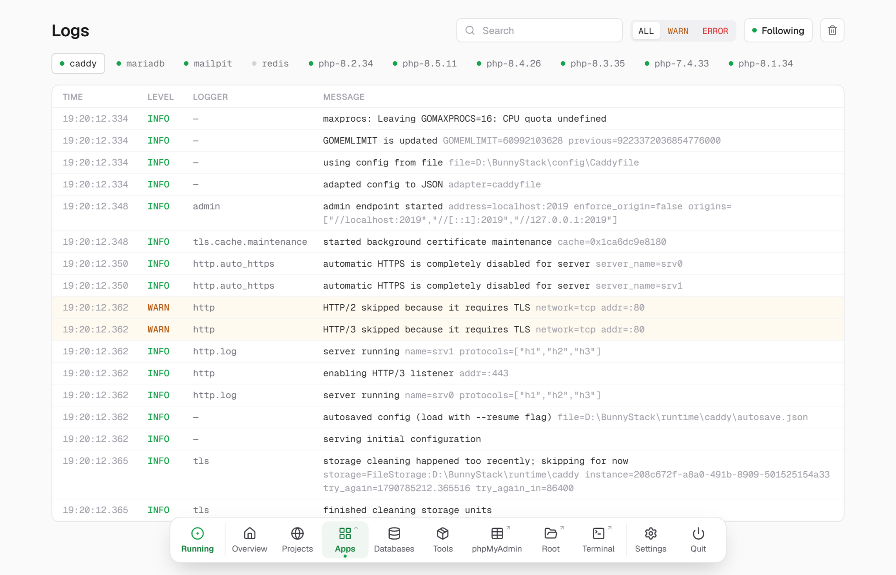Open the Apps grid icon
Image resolution: width=896 pixels, height=575 pixels.
tap(345, 533)
